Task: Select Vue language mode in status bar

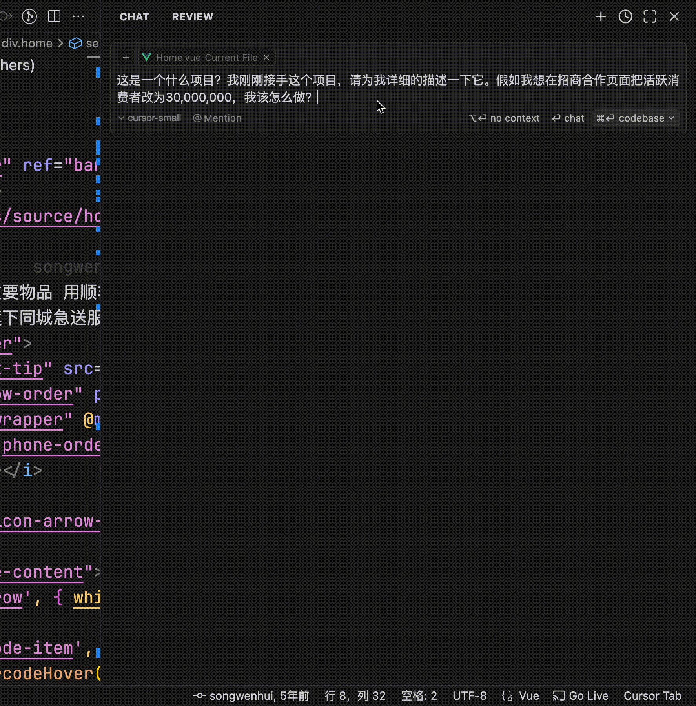Action: coord(529,696)
